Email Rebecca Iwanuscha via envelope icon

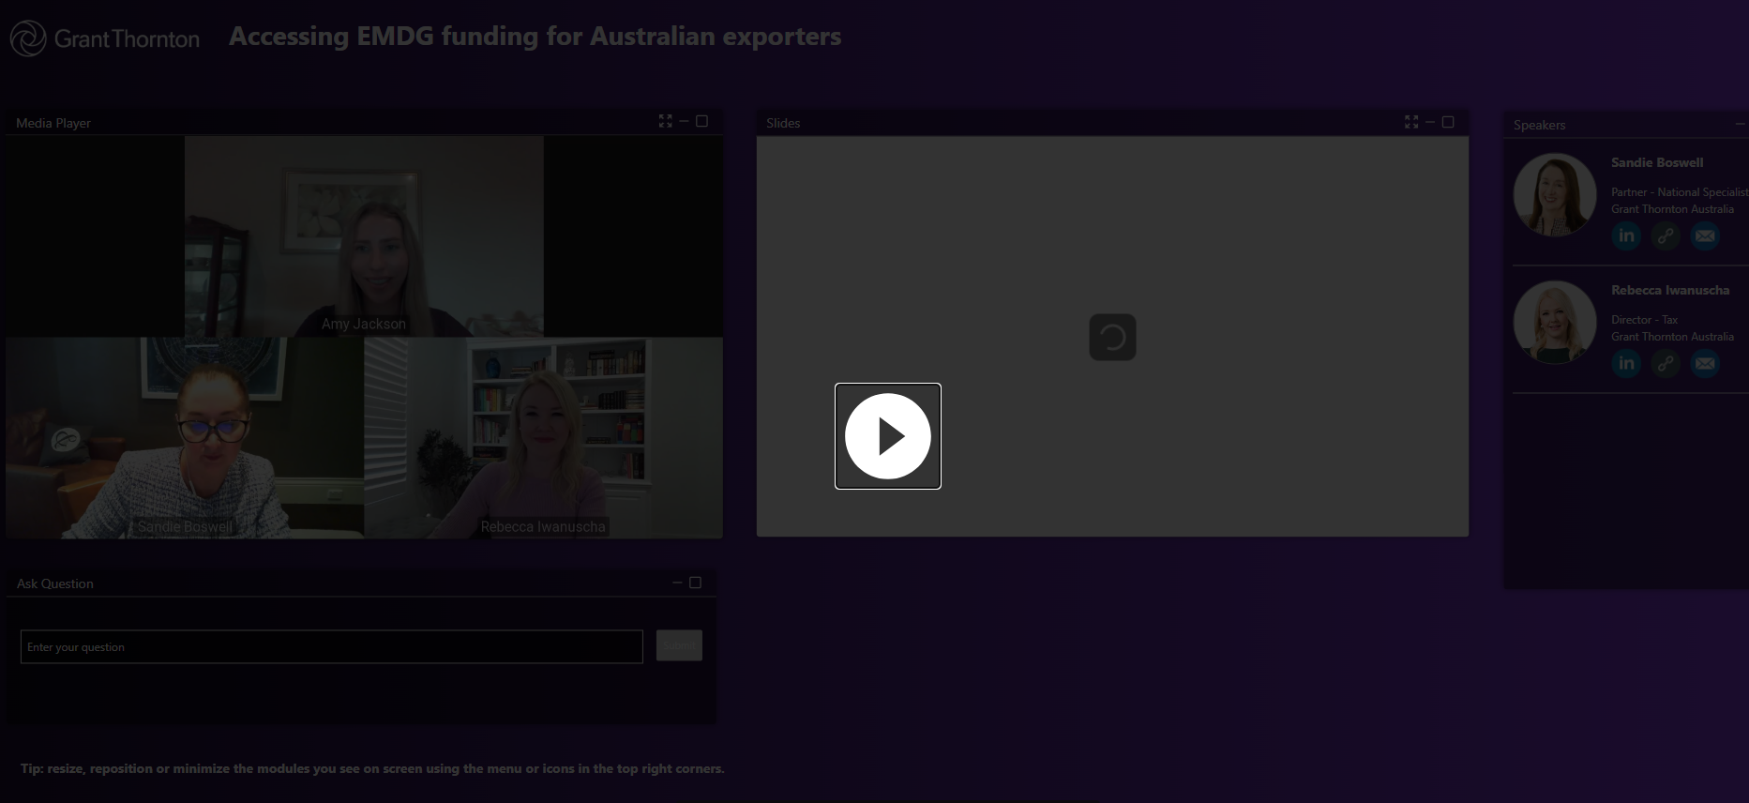click(x=1705, y=363)
